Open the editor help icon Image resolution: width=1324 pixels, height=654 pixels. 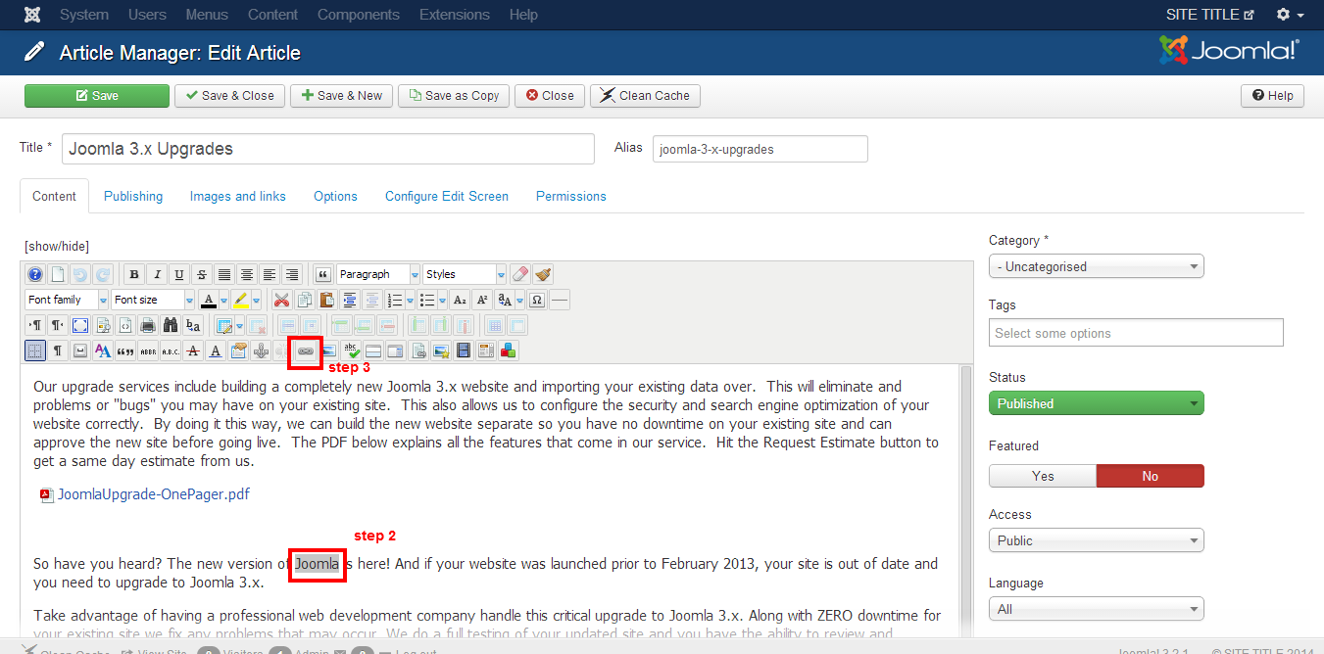point(35,275)
